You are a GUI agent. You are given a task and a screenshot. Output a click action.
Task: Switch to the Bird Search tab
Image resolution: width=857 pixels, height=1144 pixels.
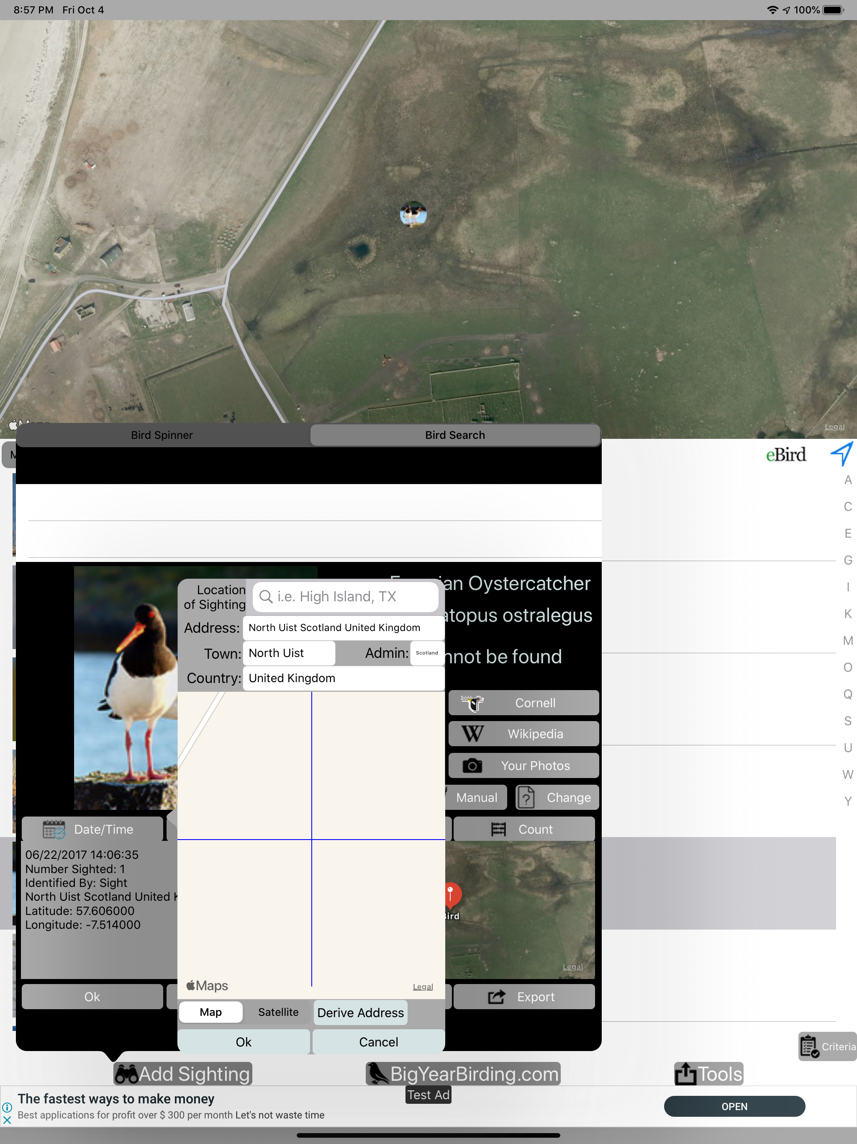pos(455,435)
